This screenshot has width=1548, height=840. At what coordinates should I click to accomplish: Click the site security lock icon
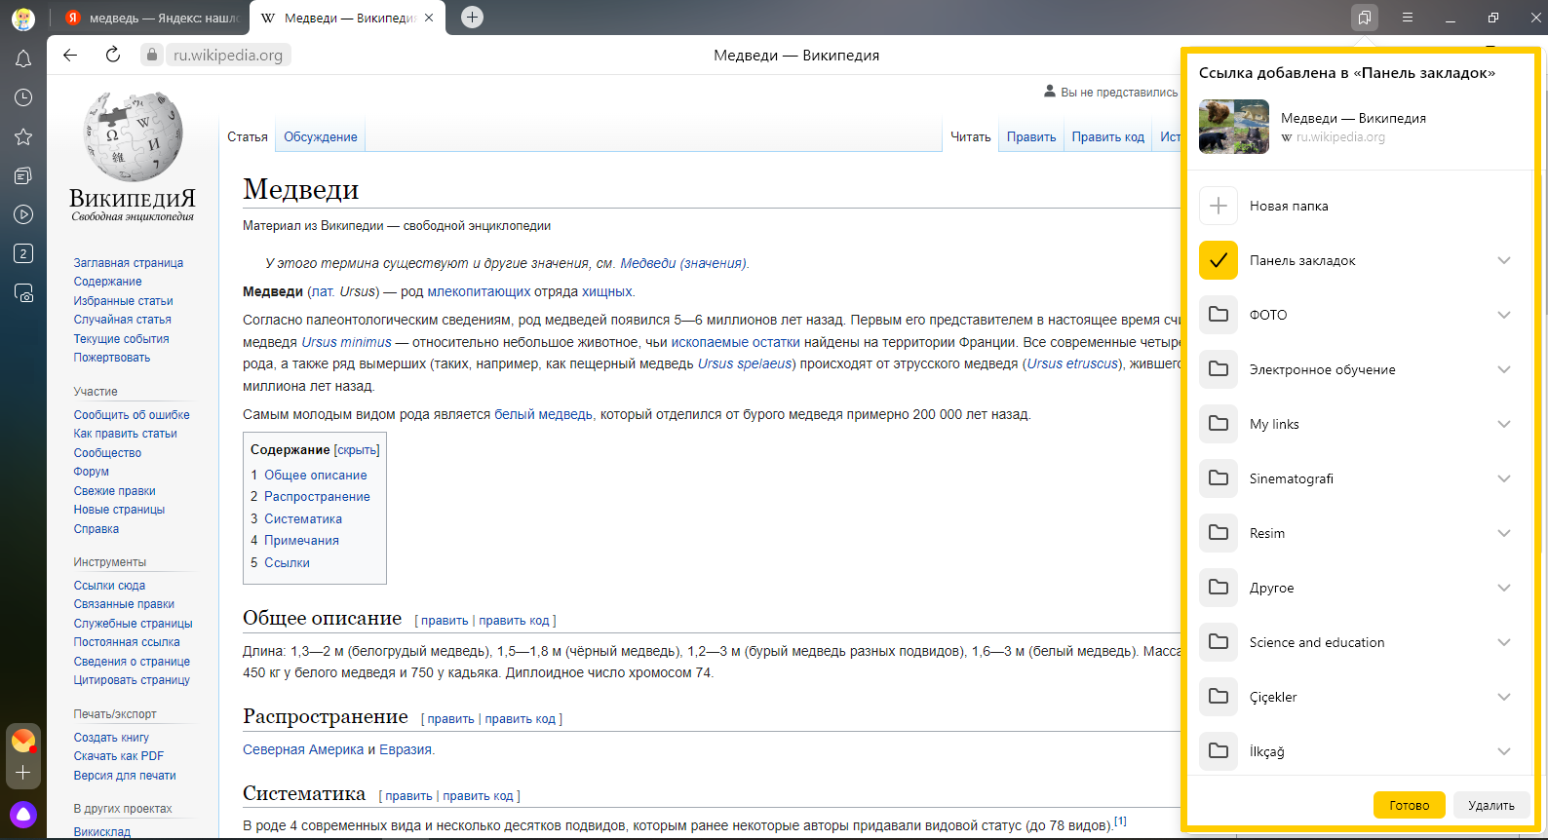pyautogui.click(x=151, y=55)
